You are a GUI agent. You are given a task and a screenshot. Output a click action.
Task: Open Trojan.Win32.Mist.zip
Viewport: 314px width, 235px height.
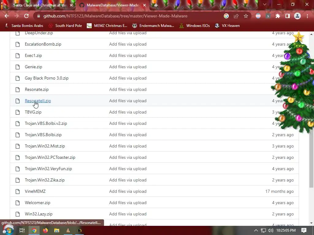[45, 146]
